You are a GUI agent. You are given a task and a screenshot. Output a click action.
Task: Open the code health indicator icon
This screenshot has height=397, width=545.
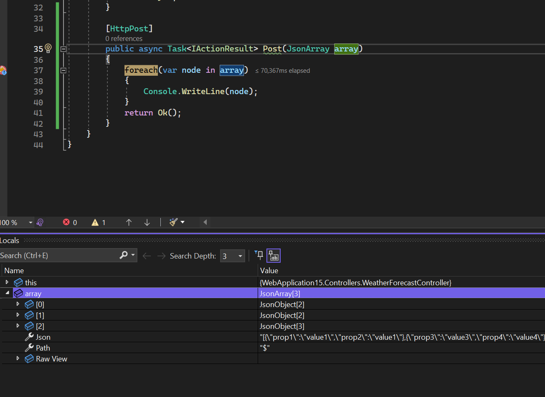click(x=40, y=223)
